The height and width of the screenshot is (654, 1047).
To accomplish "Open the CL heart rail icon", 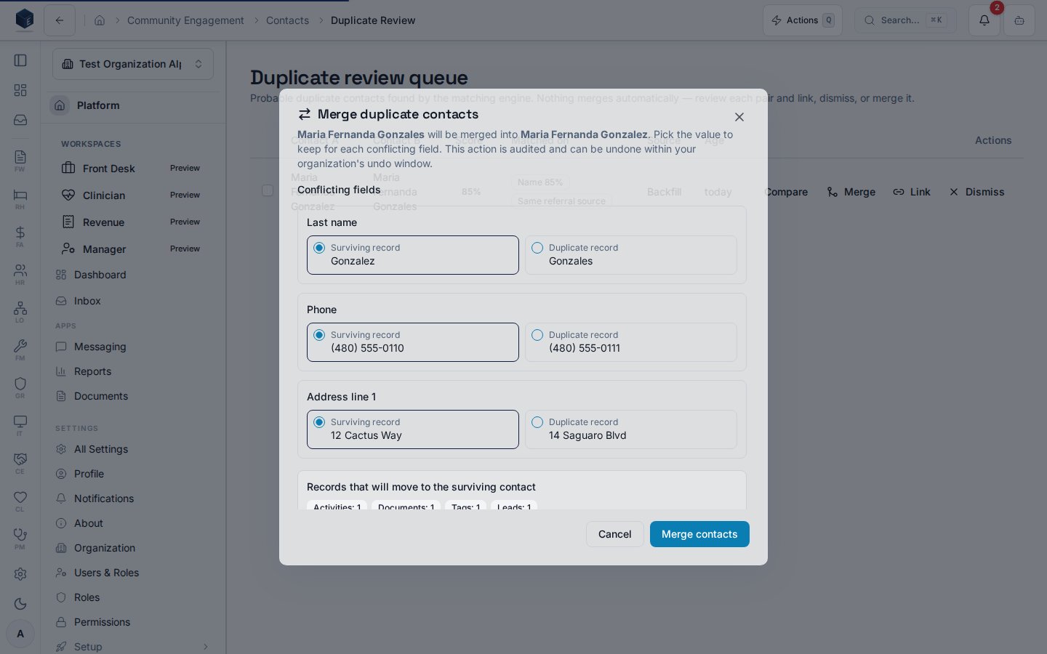I will click(20, 501).
